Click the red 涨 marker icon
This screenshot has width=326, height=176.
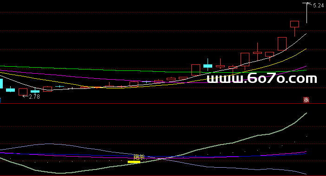pyautogui.click(x=306, y=100)
